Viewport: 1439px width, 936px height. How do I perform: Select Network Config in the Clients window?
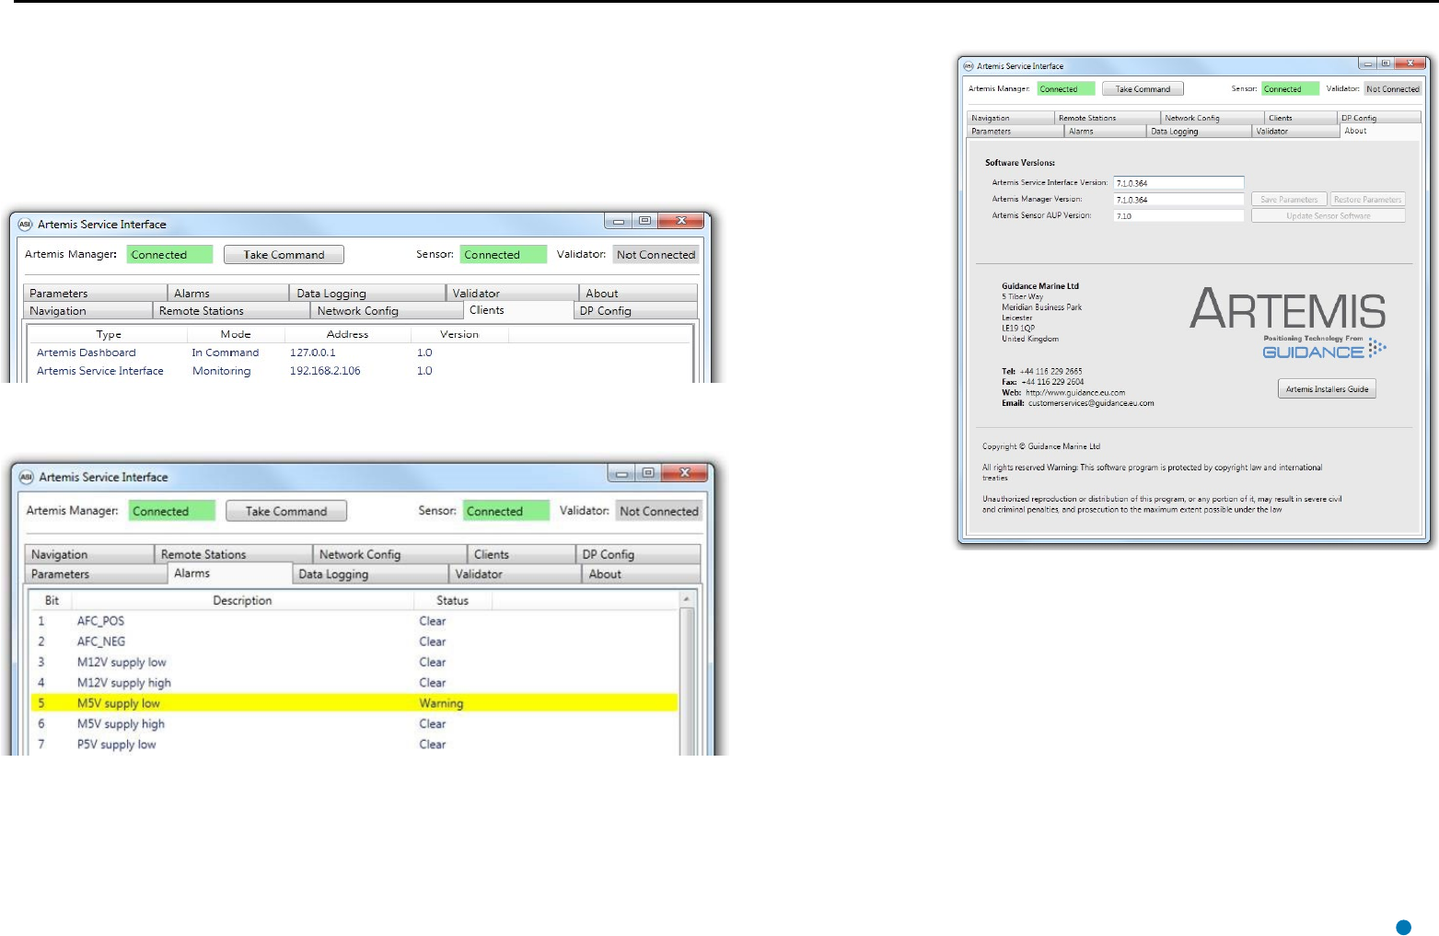point(387,311)
